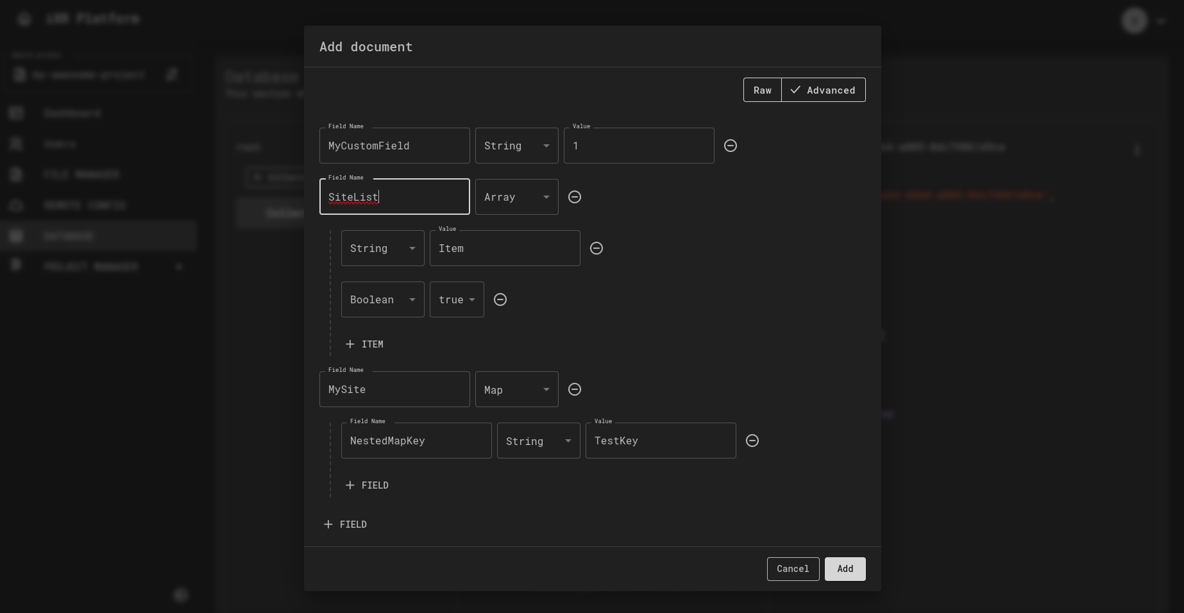
Task: Open the Array type dropdown for SiteList
Action: tap(516, 197)
